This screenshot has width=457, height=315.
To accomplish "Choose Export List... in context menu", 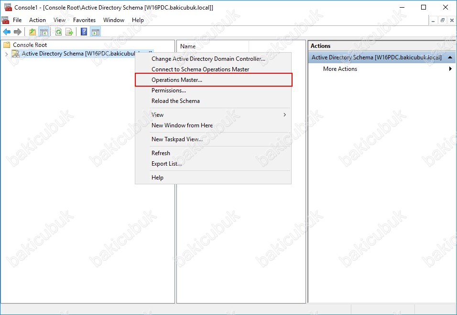I will point(213,164).
